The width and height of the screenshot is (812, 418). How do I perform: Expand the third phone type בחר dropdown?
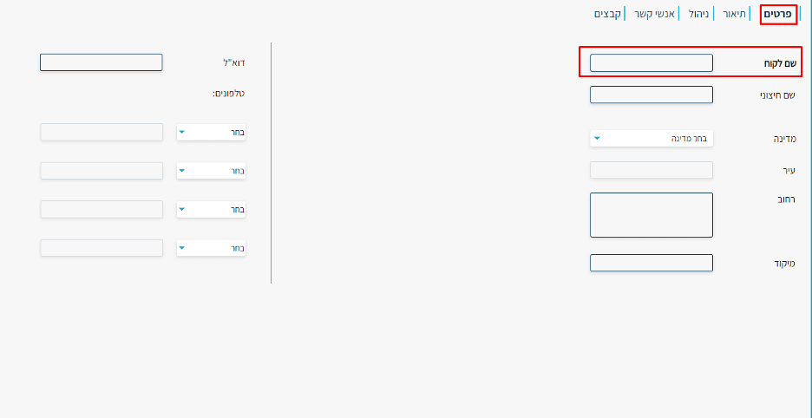(x=212, y=210)
